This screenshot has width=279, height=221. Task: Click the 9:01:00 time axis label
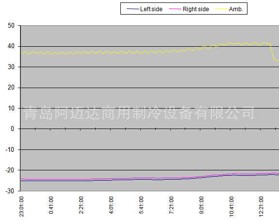(x=201, y=205)
